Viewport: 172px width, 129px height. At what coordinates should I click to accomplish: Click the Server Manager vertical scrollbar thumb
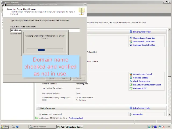click(170, 53)
